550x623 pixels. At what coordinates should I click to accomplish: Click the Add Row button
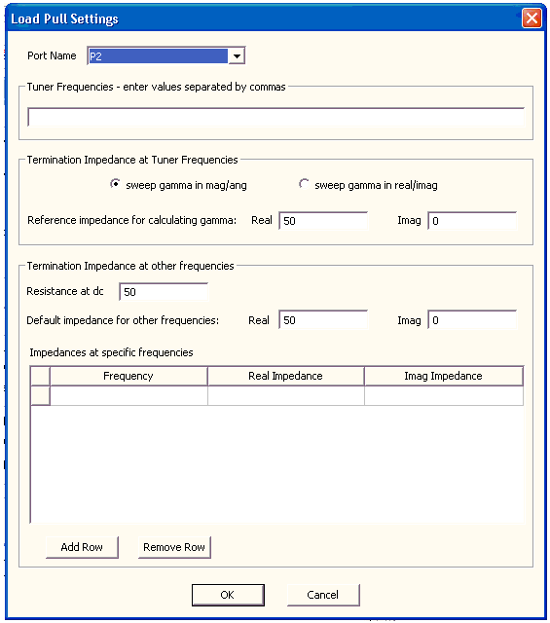[82, 547]
